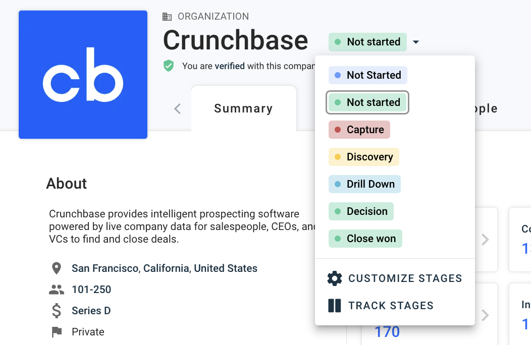Switch to the Summary tab
This screenshot has height=345, width=531.
tap(243, 108)
